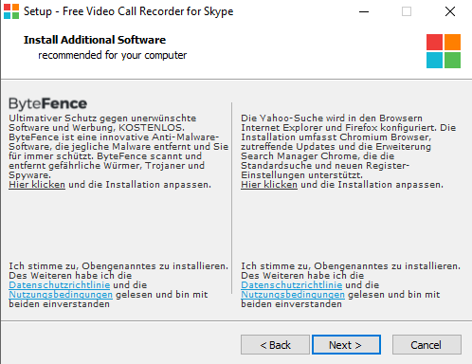Open Yahoo offer Datenschutzrichtlinie link

tap(292, 285)
